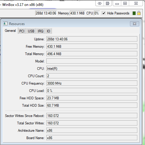Image resolution: width=145 pixels, height=145 pixels.
Task: Click the Resources window title label
Action: (x=17, y=24)
